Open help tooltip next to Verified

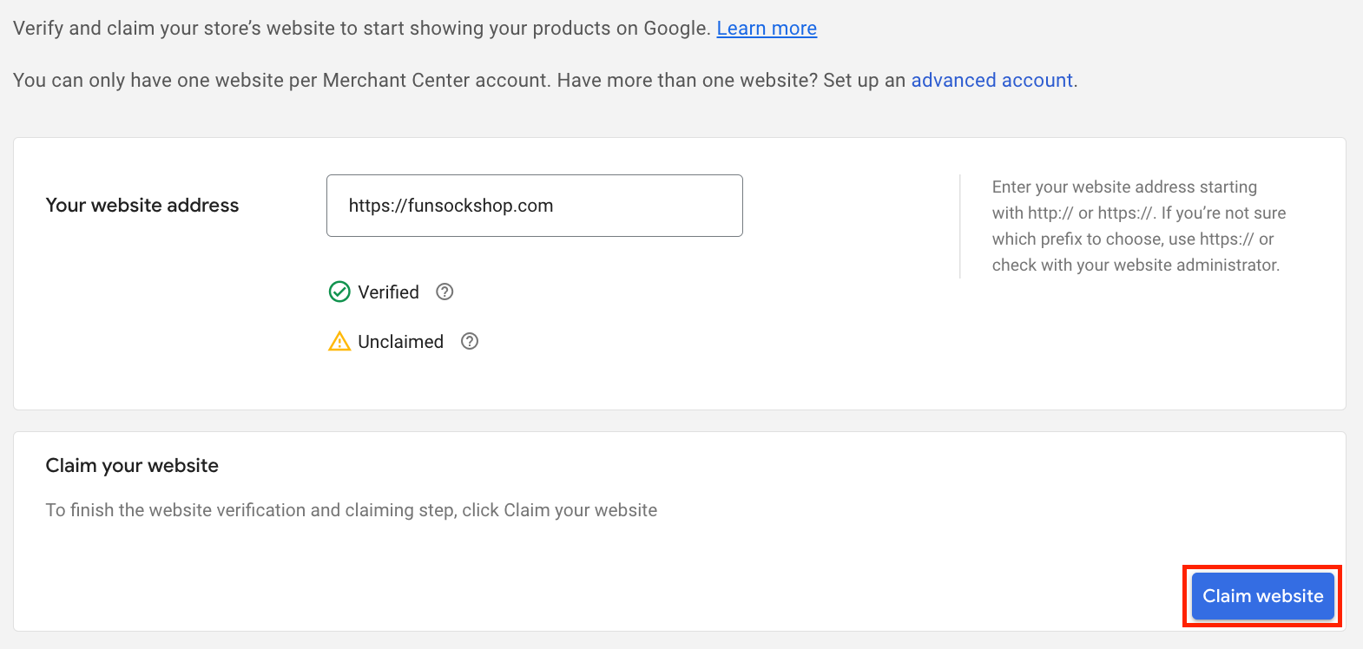click(444, 292)
